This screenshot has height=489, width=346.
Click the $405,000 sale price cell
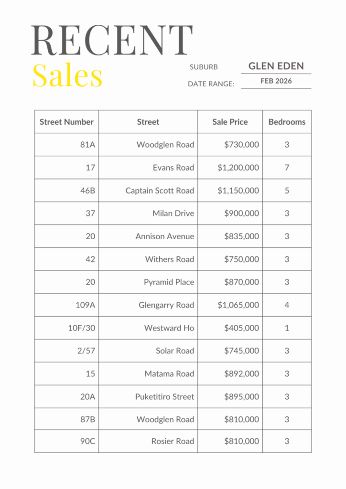[241, 328]
